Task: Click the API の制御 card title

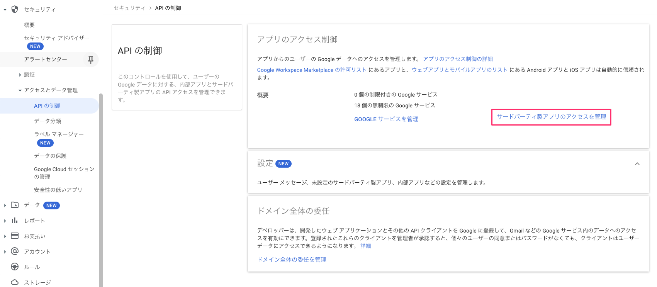Action: (140, 51)
